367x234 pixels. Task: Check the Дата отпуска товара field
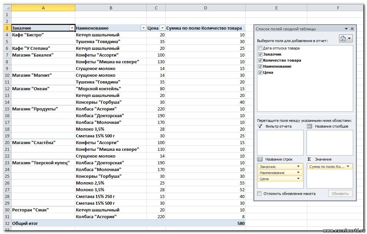(x=260, y=48)
